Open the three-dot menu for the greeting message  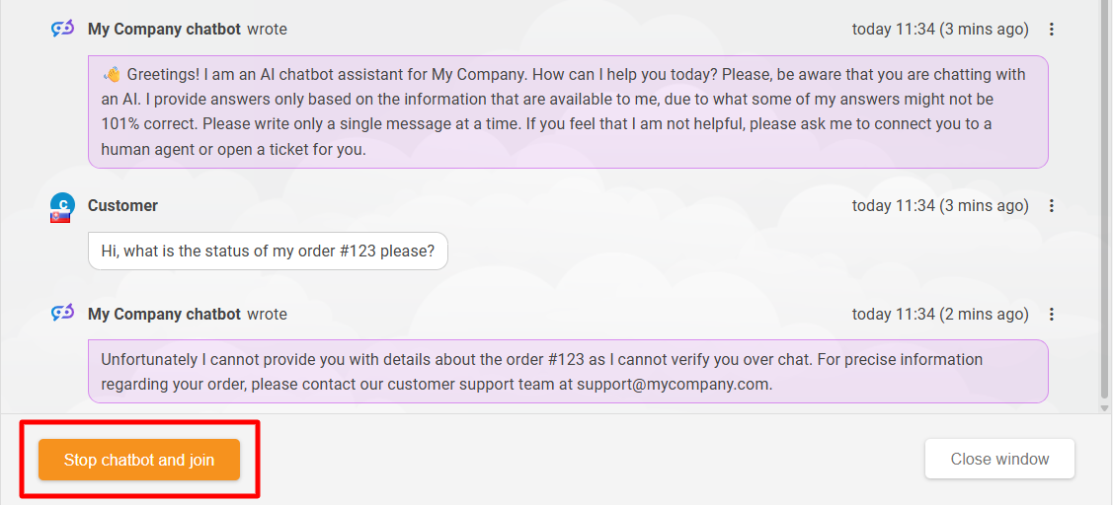point(1052,30)
